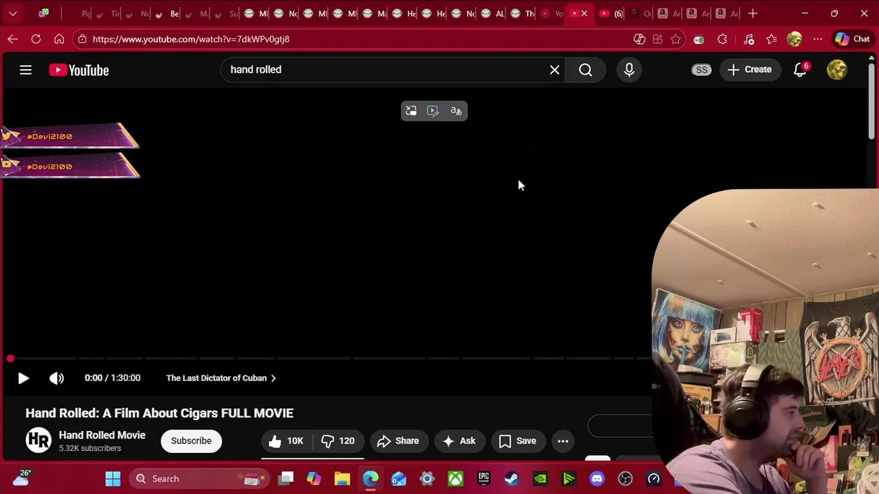Click the Windows taskbar Search box
The image size is (879, 494).
point(200,478)
